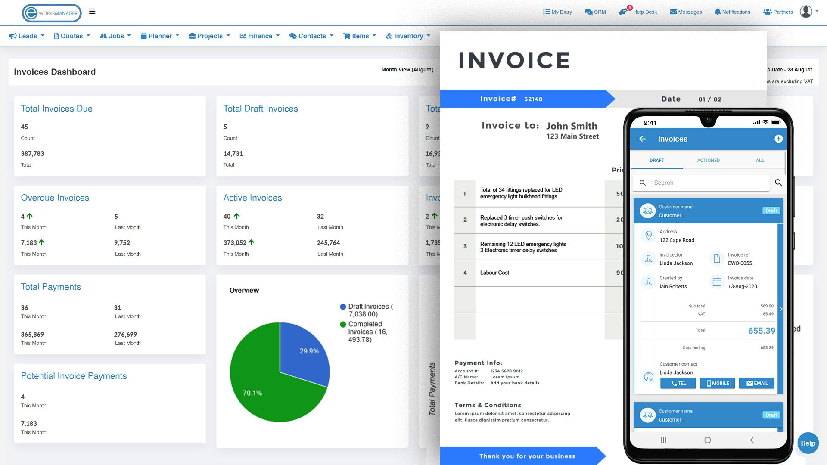Image resolution: width=827 pixels, height=465 pixels.
Task: Open the Planner dropdown menu
Action: 160,36
